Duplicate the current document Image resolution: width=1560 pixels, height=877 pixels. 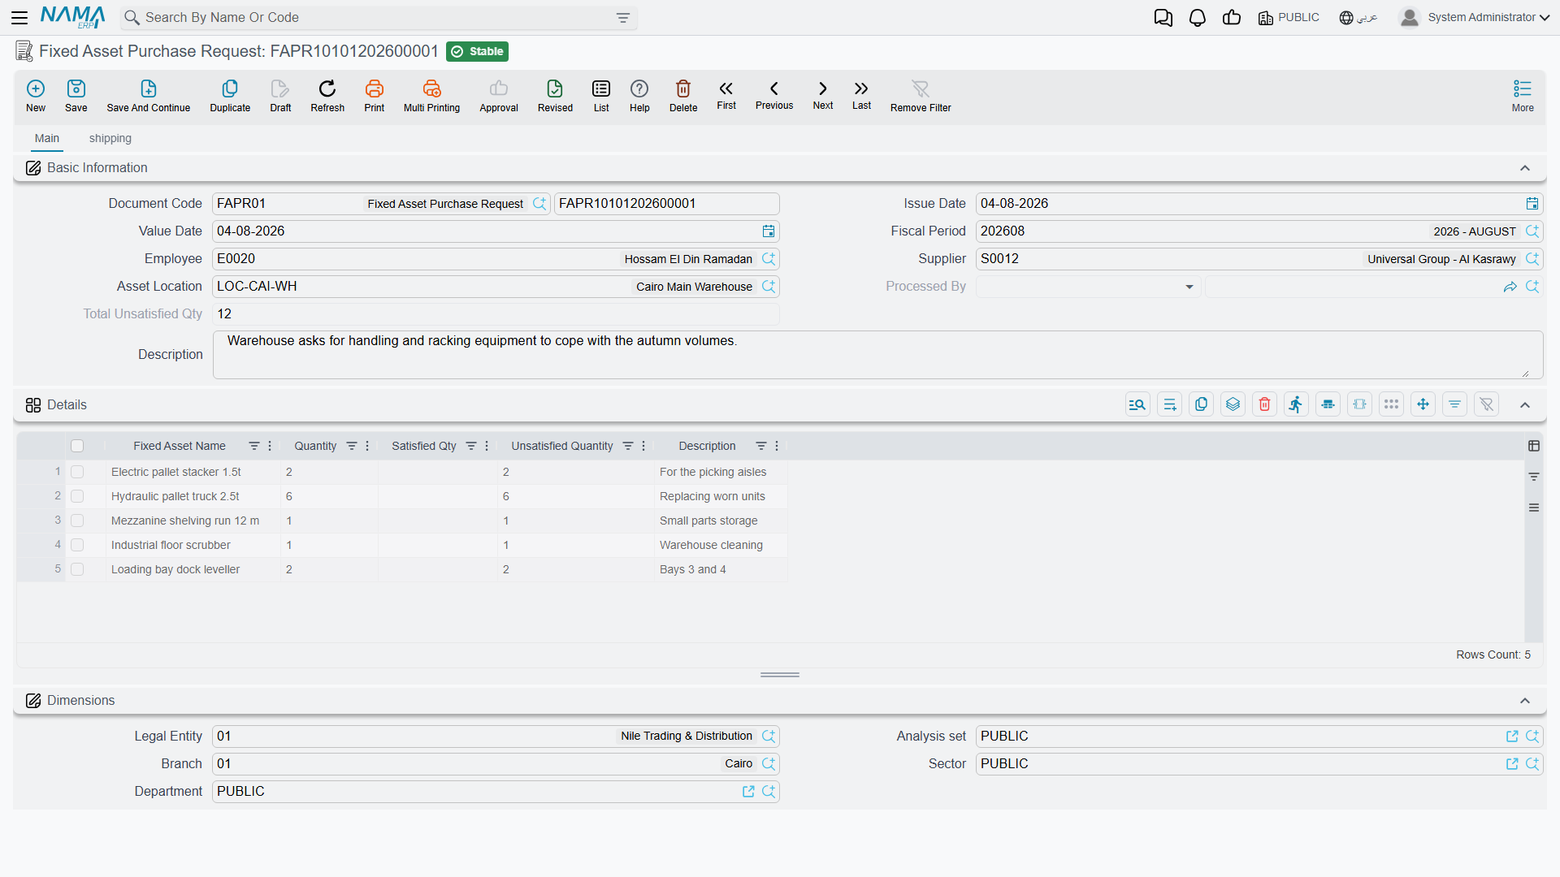tap(230, 96)
